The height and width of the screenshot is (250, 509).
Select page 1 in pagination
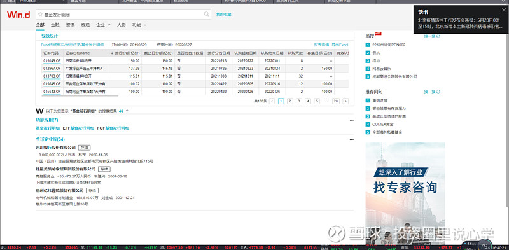pos(281,101)
